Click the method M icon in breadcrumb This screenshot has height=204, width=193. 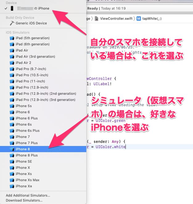tap(139, 19)
